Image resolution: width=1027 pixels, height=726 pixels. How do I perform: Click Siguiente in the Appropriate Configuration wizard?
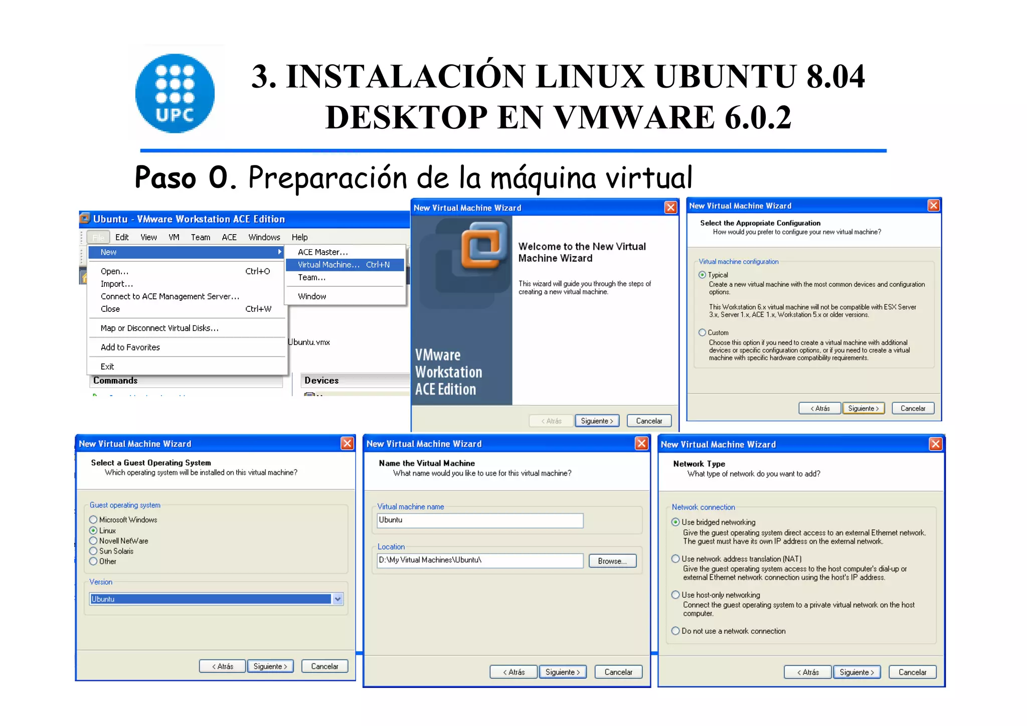click(x=864, y=408)
